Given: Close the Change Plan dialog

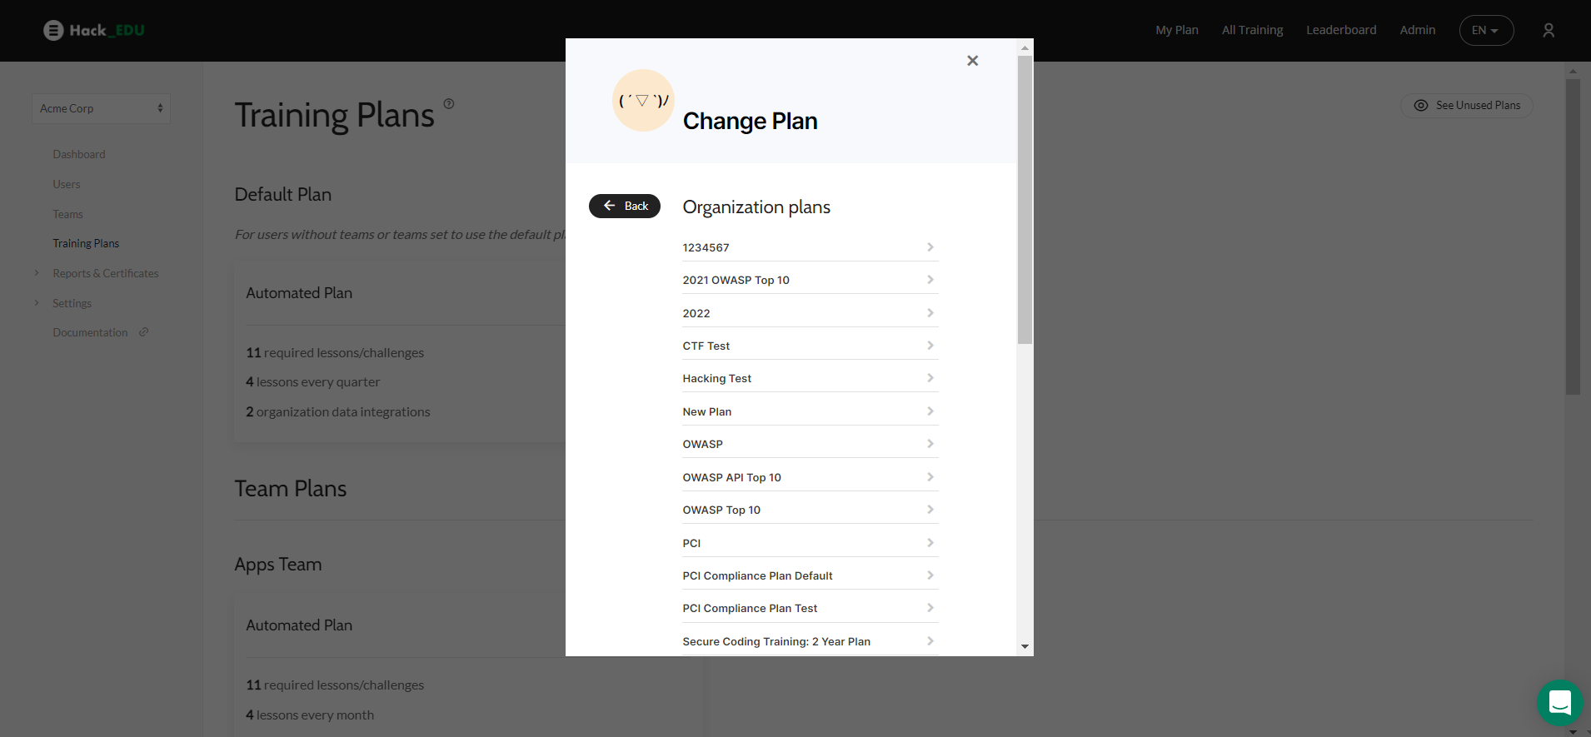Looking at the screenshot, I should click(972, 61).
